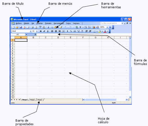Toggle bold formatting with the N button

[x=41, y=31]
